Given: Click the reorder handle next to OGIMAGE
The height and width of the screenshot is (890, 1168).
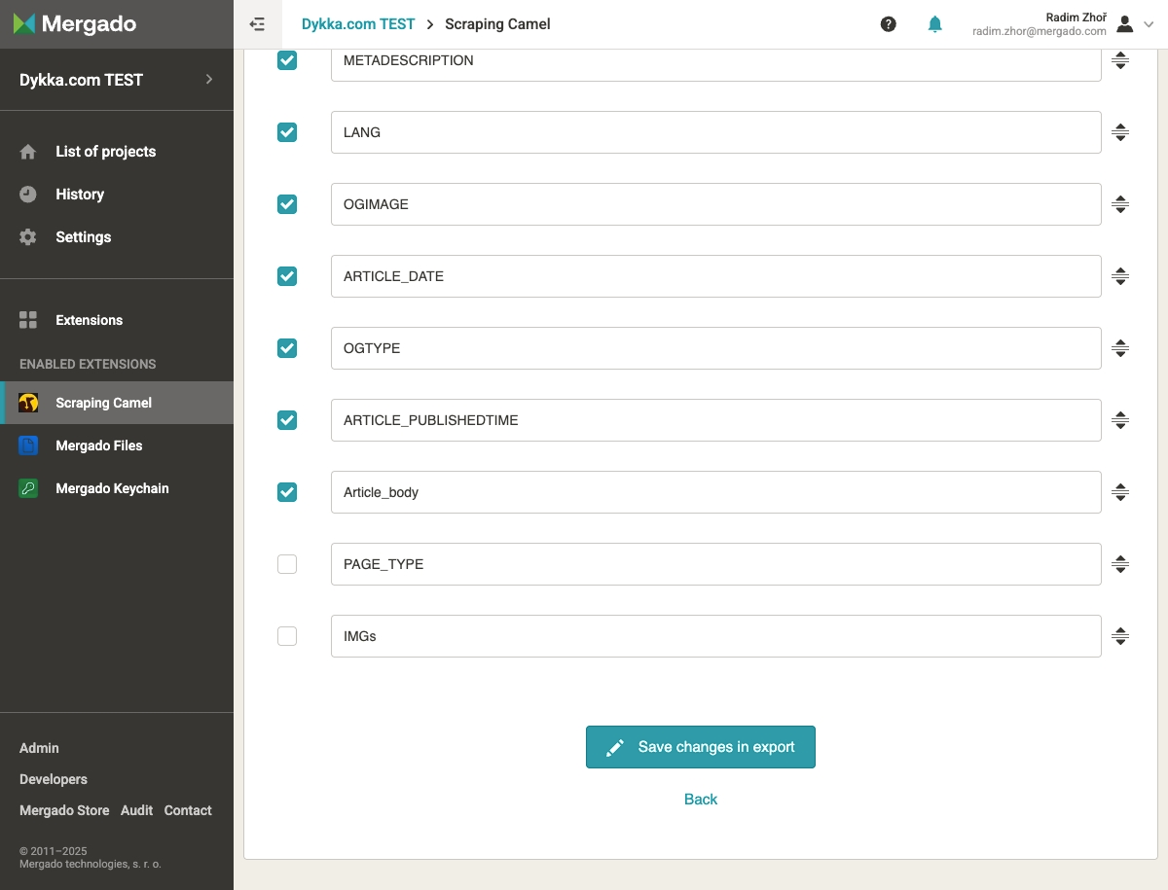Looking at the screenshot, I should (1120, 204).
